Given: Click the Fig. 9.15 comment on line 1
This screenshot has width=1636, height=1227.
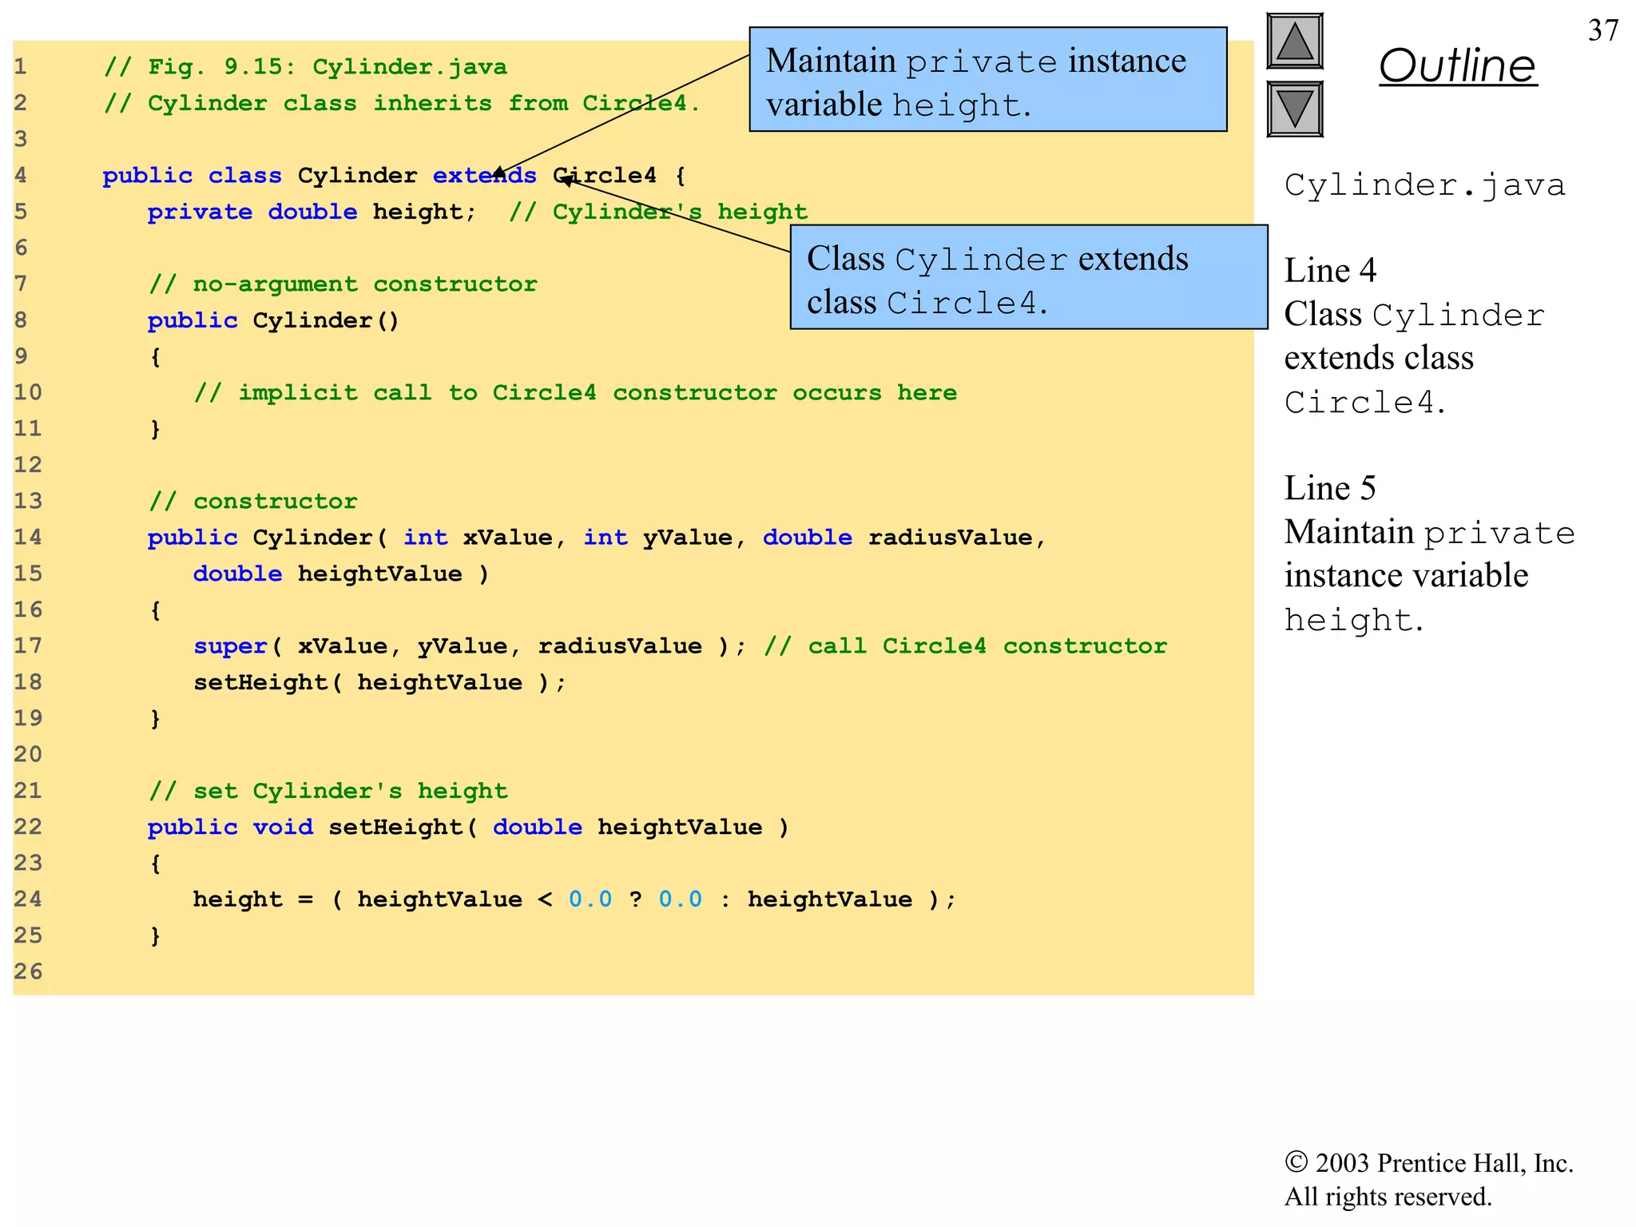Looking at the screenshot, I should tap(305, 67).
